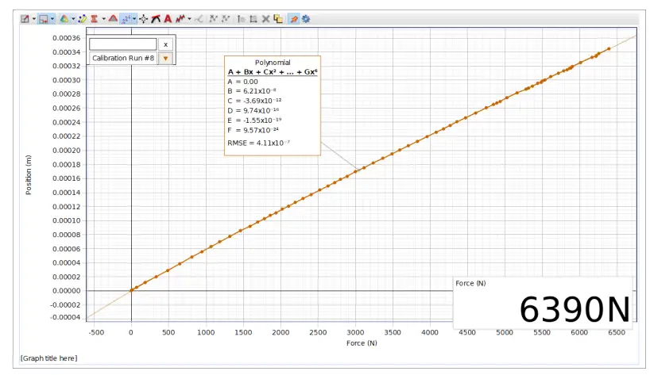Activate the coordinates crosshair tool
Screen dimensions: 650x375
click(144, 19)
